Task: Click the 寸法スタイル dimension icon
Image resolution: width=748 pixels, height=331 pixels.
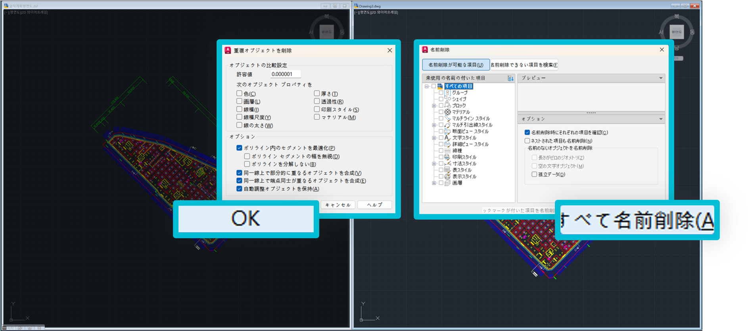Action: pos(447,163)
